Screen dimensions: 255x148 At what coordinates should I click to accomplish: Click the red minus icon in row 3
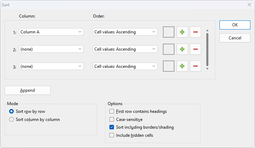(196, 66)
